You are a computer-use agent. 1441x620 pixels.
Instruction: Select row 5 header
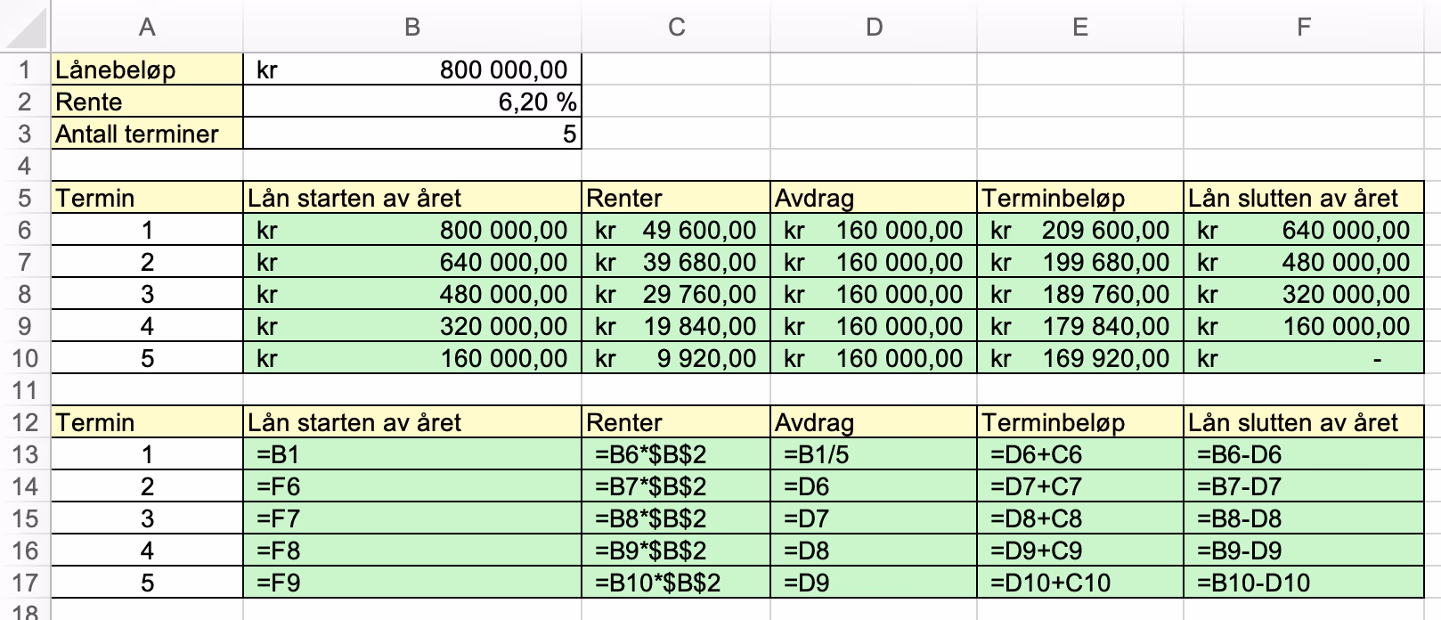(x=25, y=198)
